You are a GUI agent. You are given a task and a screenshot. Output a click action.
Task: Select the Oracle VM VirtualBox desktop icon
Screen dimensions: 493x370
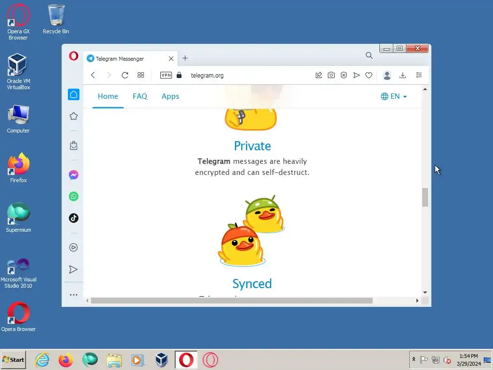(x=18, y=72)
